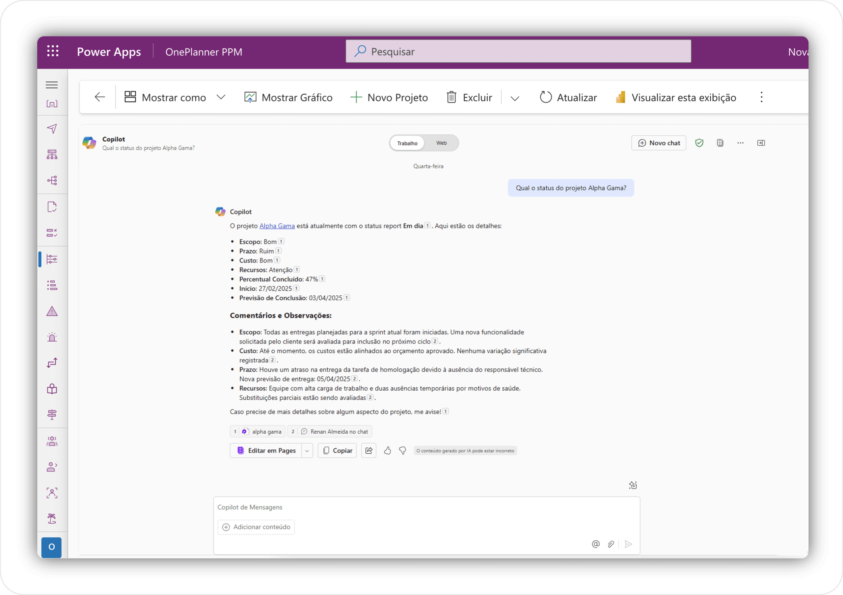This screenshot has height=595, width=843.
Task: Click the Comentários e Observações heading
Action: pos(281,315)
